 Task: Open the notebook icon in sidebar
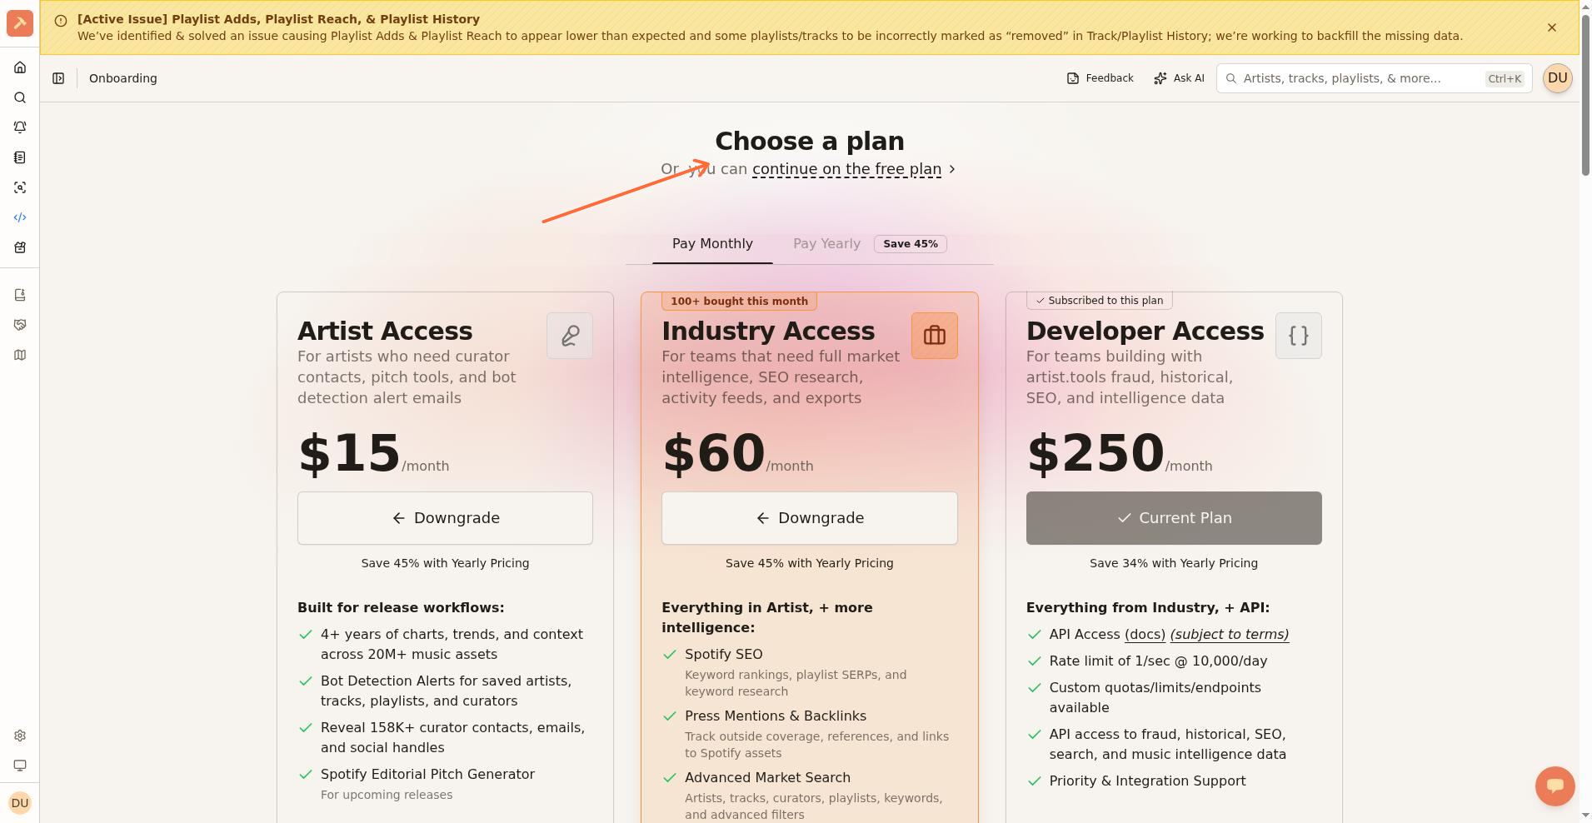pos(20,157)
